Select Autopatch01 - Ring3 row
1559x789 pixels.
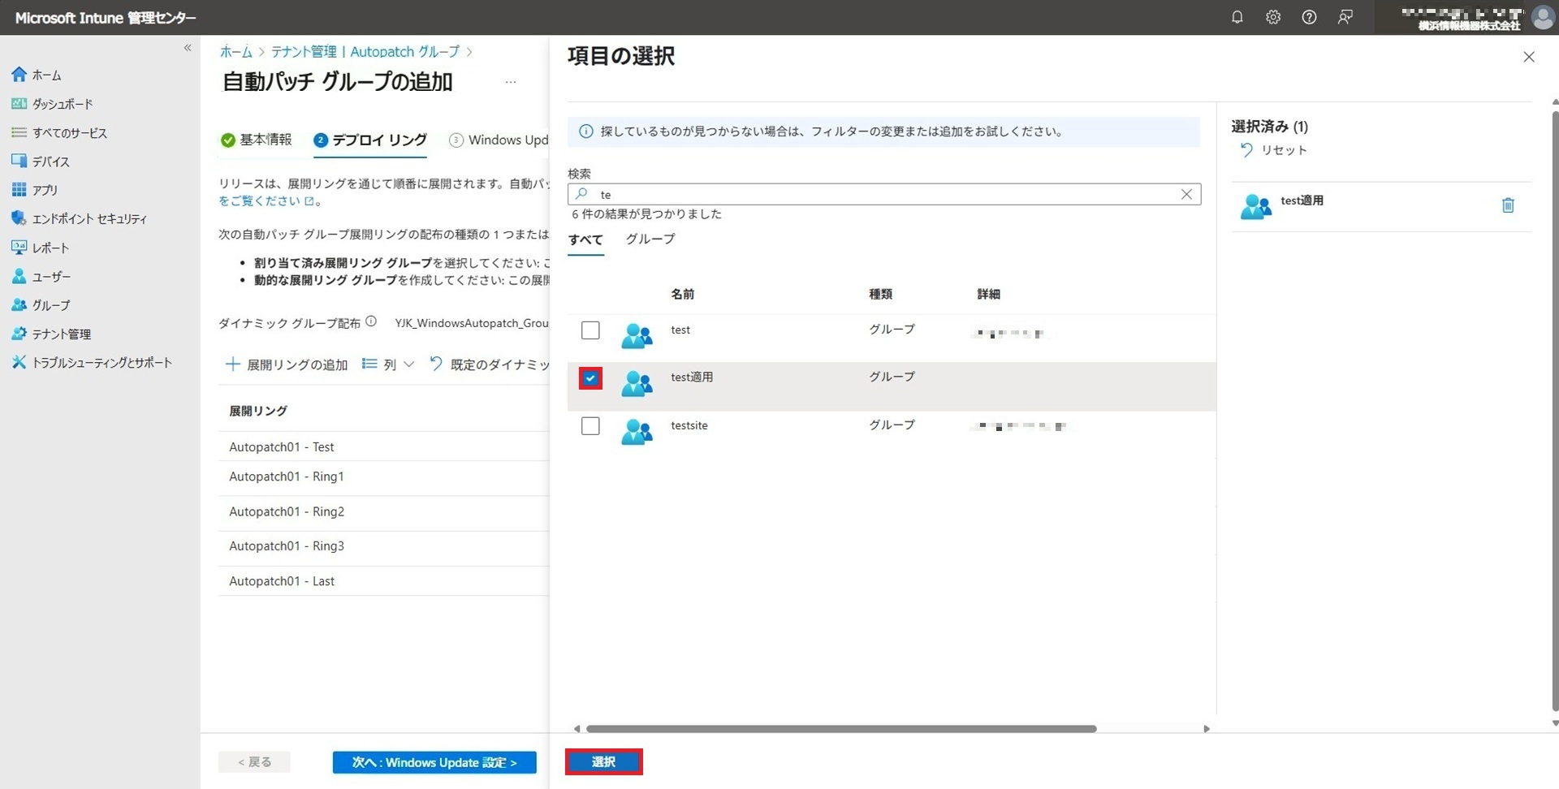click(x=383, y=547)
